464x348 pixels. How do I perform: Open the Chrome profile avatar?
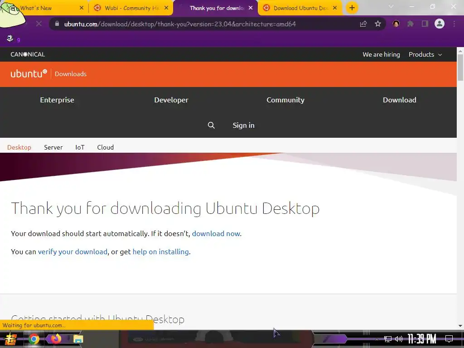point(440,24)
